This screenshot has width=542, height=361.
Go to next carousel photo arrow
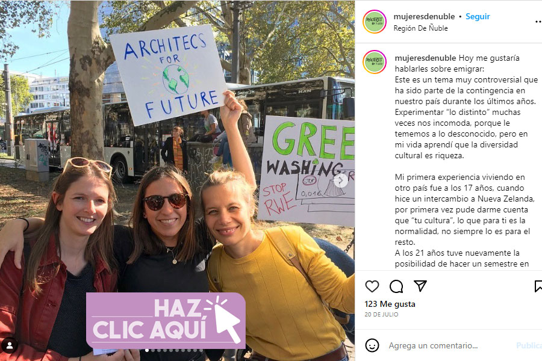(x=341, y=180)
